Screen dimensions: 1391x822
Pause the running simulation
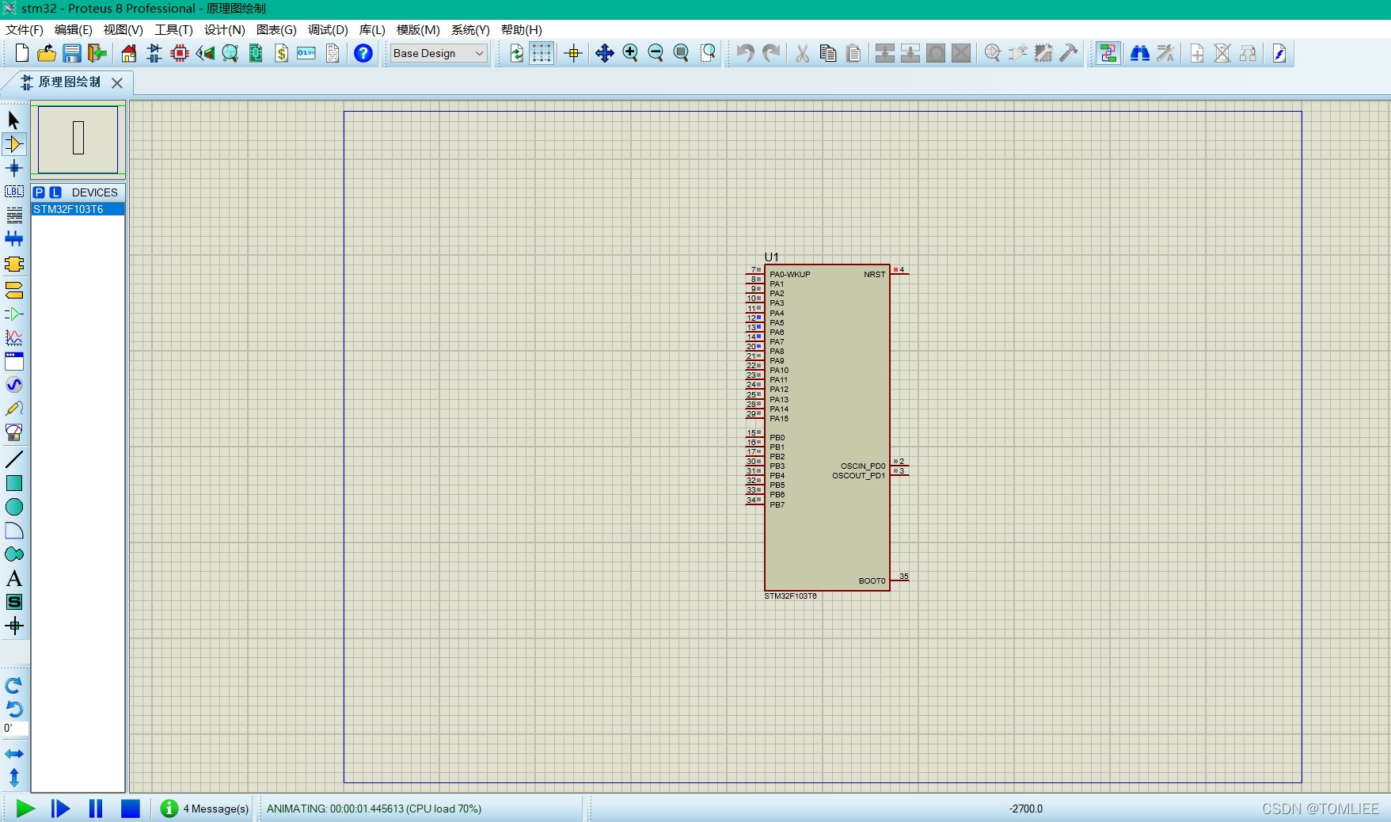click(96, 809)
